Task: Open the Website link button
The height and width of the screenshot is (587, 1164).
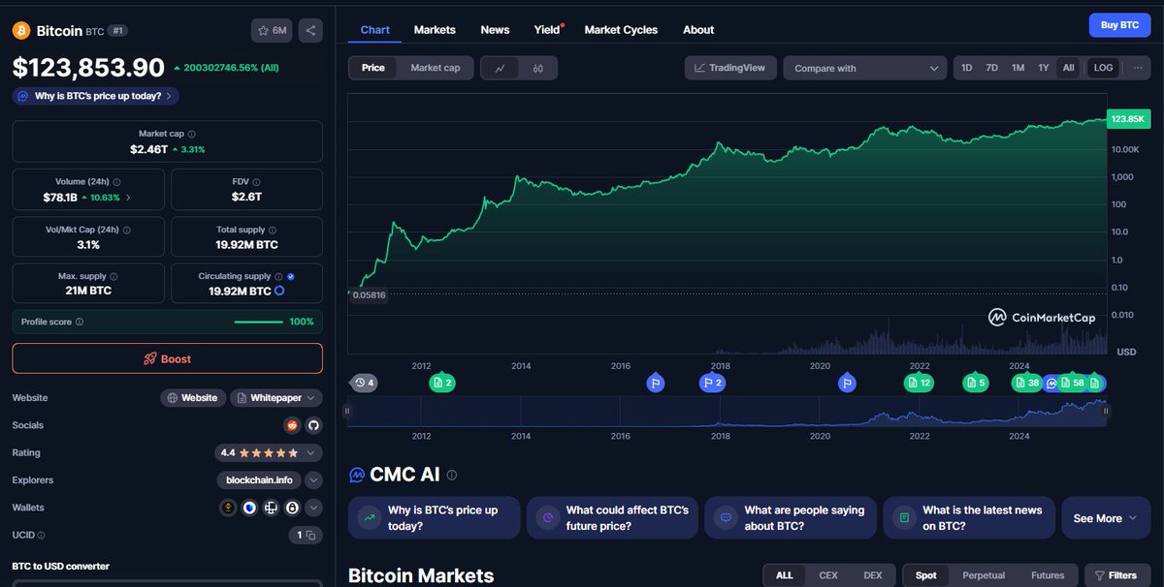Action: [x=193, y=398]
